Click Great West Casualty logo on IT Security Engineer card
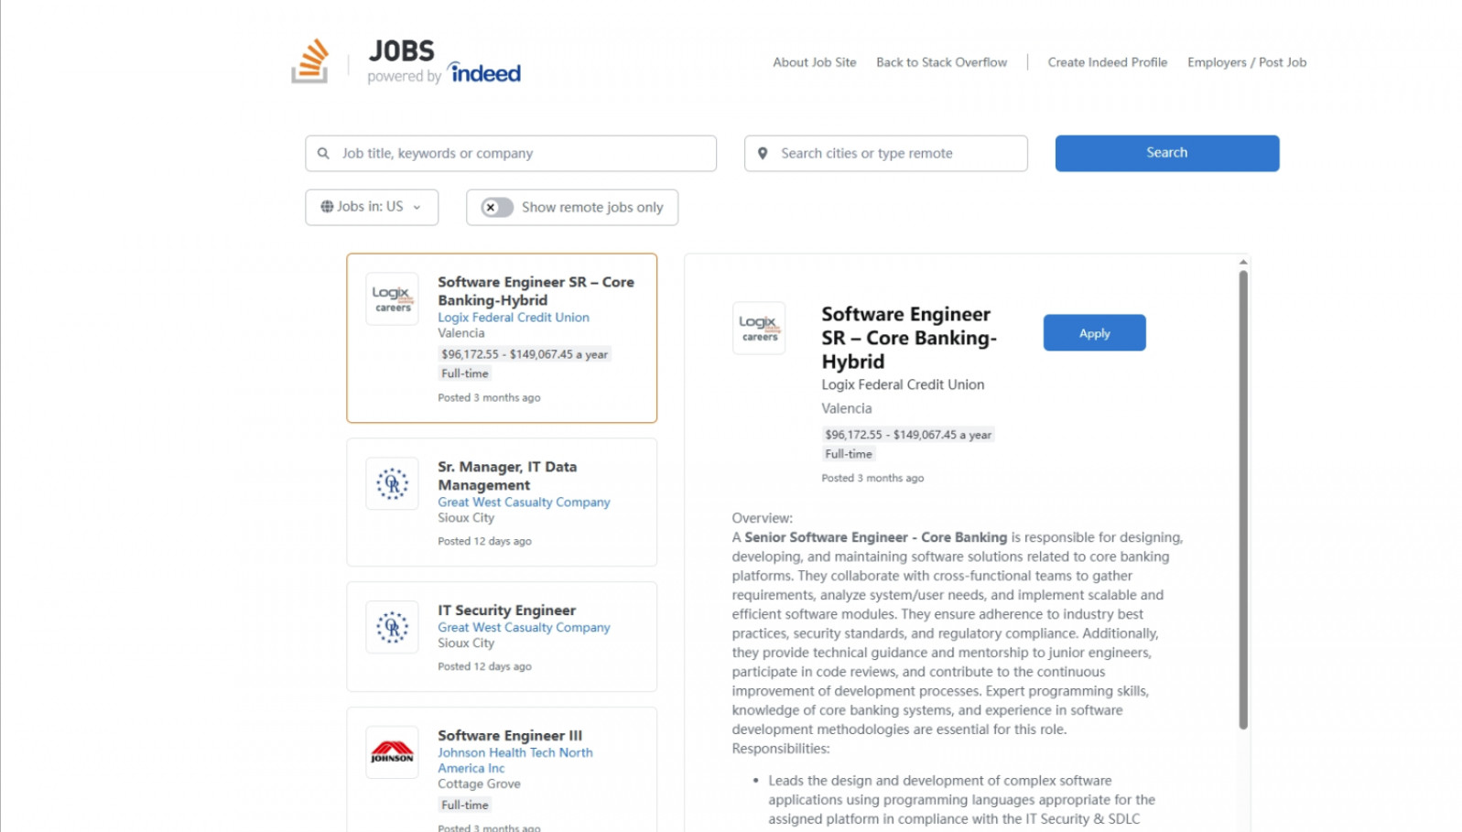 (393, 627)
